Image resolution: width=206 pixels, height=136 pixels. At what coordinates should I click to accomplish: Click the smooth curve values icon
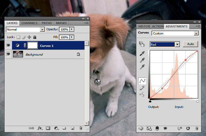coord(142,94)
